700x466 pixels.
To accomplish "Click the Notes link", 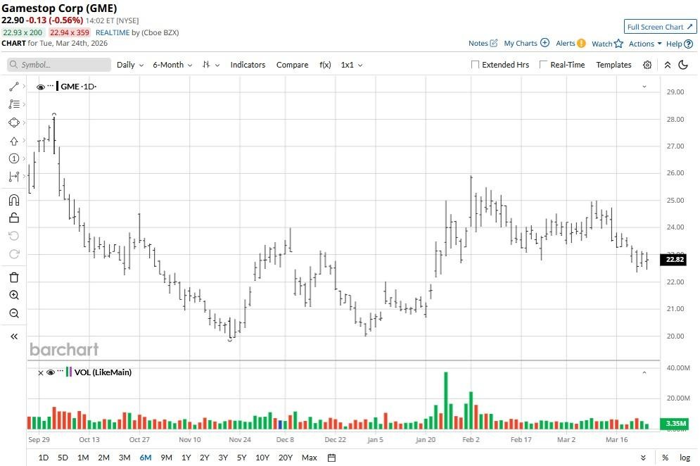I will [x=478, y=44].
